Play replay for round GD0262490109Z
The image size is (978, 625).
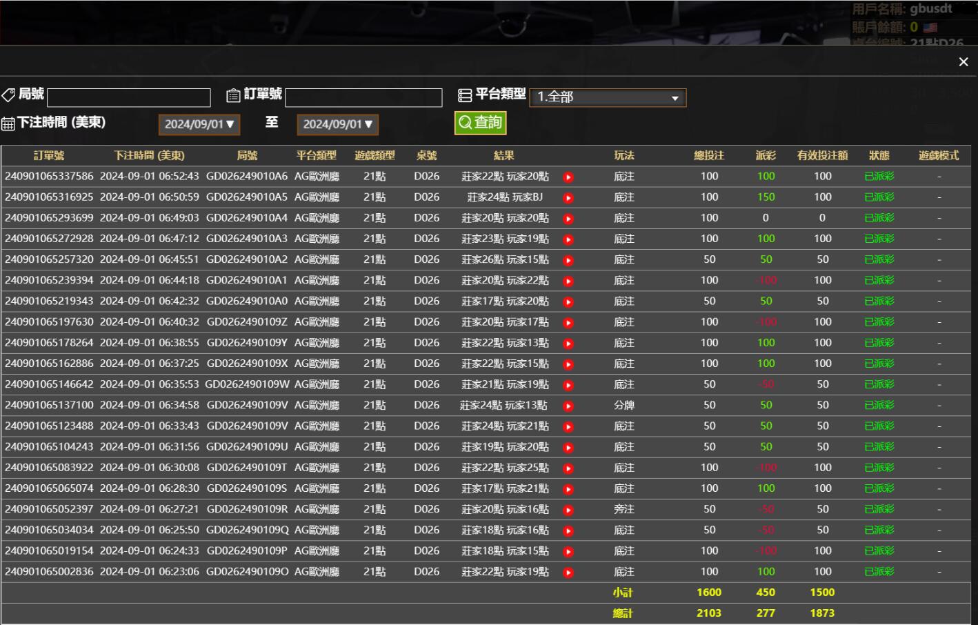(x=568, y=323)
